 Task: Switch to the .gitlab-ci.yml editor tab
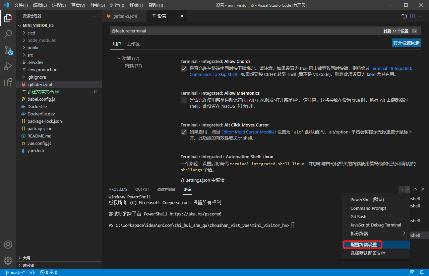click(x=124, y=16)
